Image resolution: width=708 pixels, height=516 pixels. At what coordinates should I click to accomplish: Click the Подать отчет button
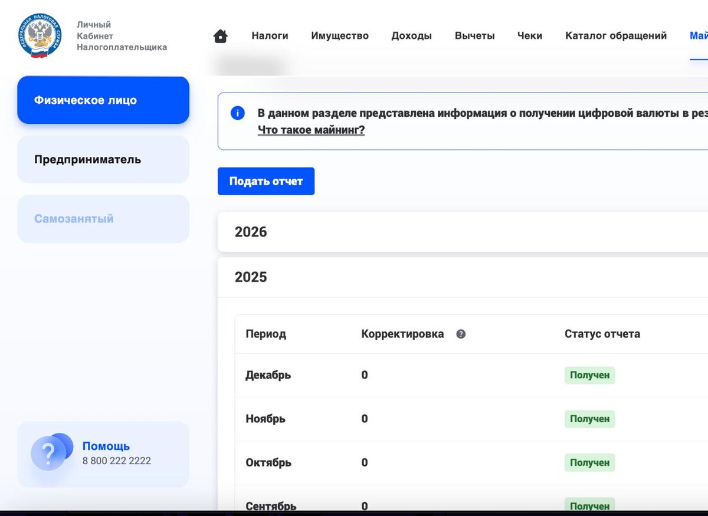click(266, 181)
